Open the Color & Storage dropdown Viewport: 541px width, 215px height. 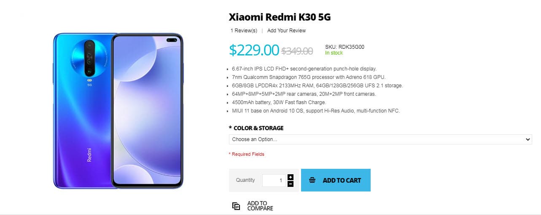tap(380, 139)
